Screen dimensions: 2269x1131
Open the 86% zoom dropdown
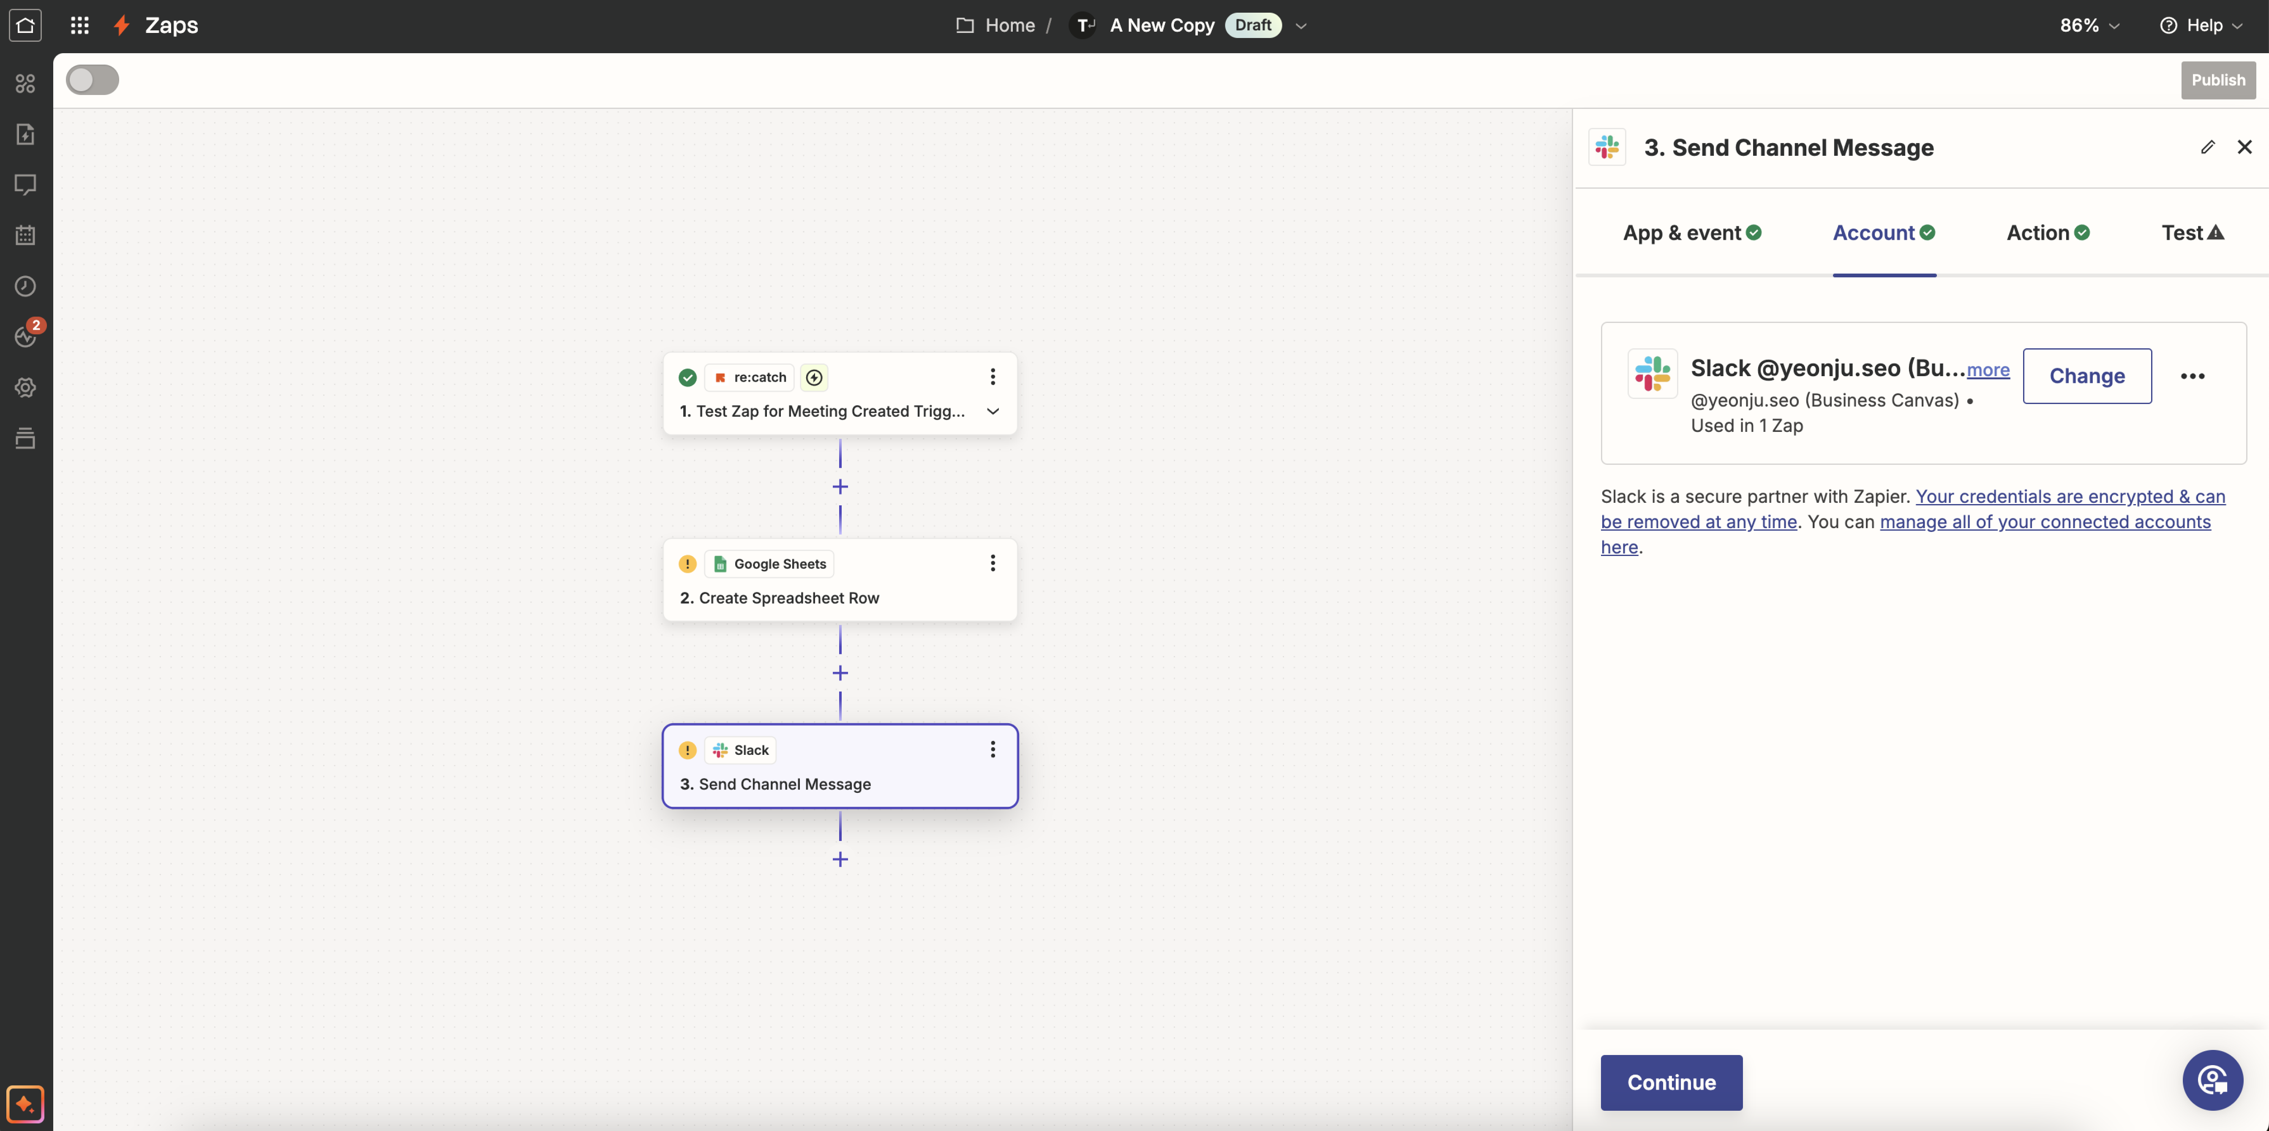(x=2089, y=25)
